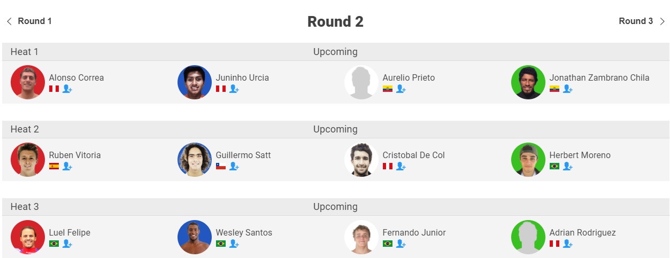Open Fernando Junior's profile by name

coord(414,232)
